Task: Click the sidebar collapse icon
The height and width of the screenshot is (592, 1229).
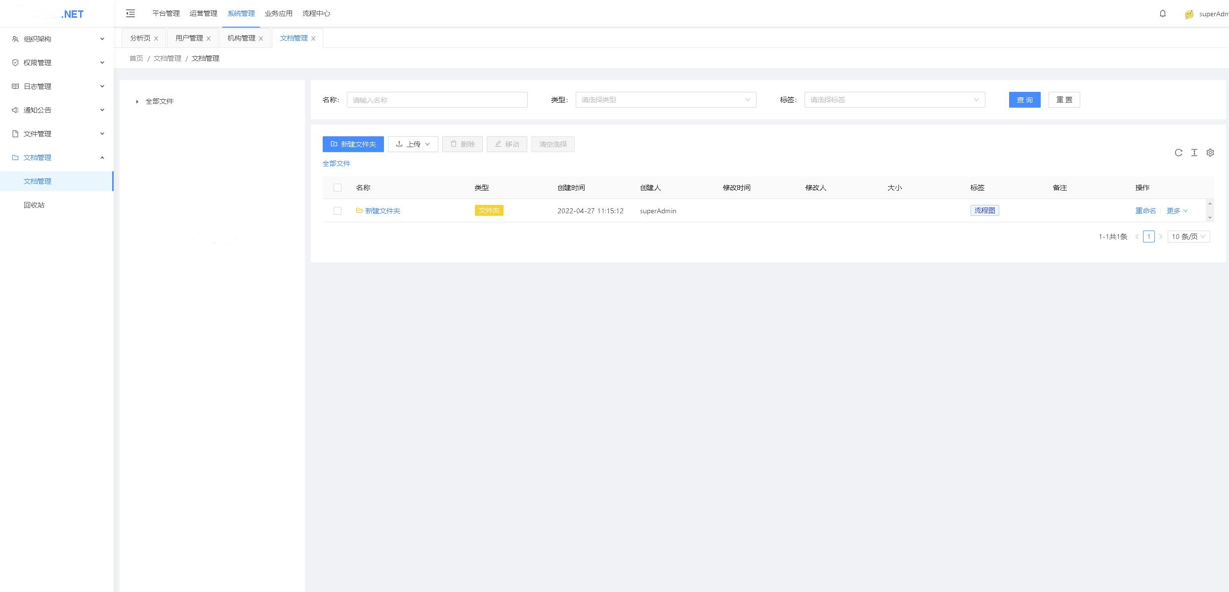Action: [130, 13]
